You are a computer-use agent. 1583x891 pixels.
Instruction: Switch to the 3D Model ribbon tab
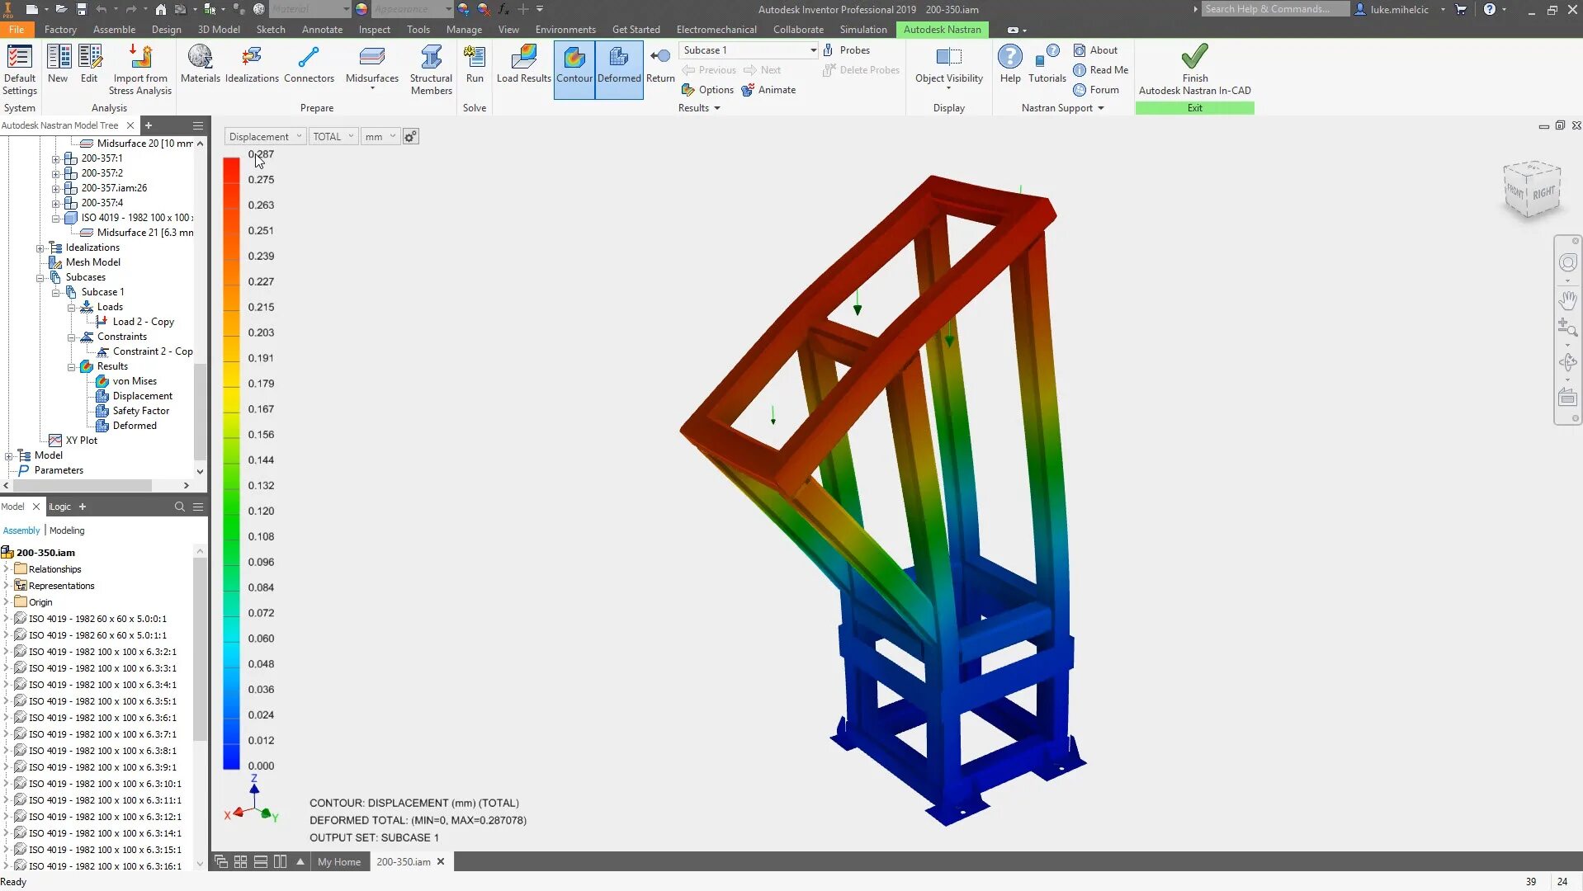tap(219, 30)
